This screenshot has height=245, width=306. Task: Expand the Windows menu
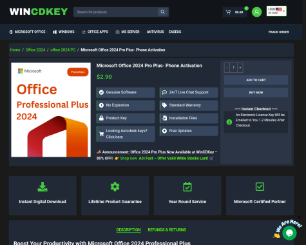click(64, 32)
